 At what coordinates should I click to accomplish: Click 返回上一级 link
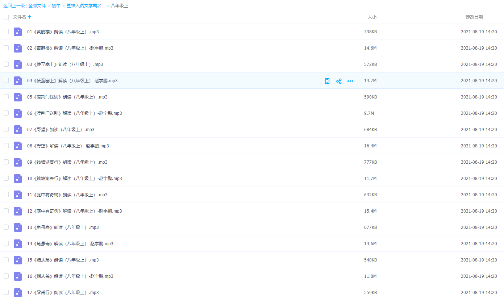[x=14, y=6]
